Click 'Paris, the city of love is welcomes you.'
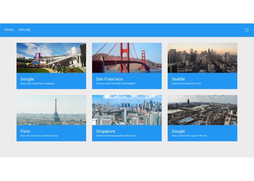Image resolution: width=254 pixels, height=181 pixels. (x=39, y=136)
